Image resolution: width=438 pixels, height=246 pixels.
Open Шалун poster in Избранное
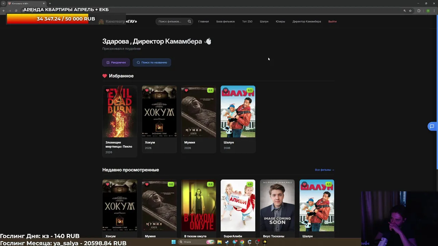coord(238,111)
